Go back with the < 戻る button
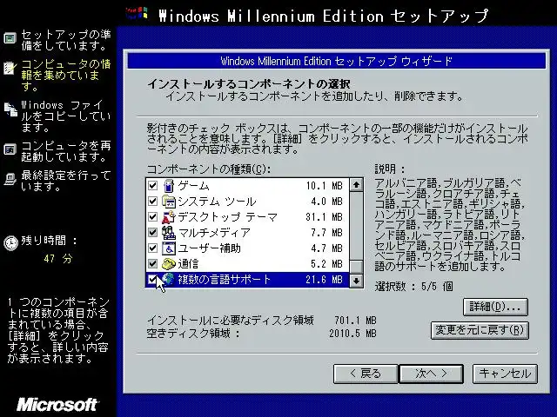557x417 pixels. pyautogui.click(x=366, y=374)
